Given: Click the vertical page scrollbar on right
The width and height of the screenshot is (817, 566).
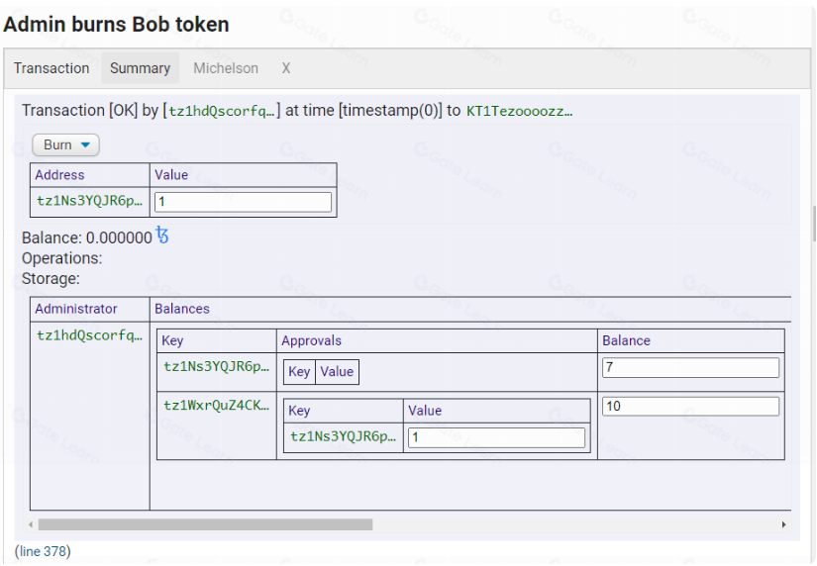Looking at the screenshot, I should [813, 224].
